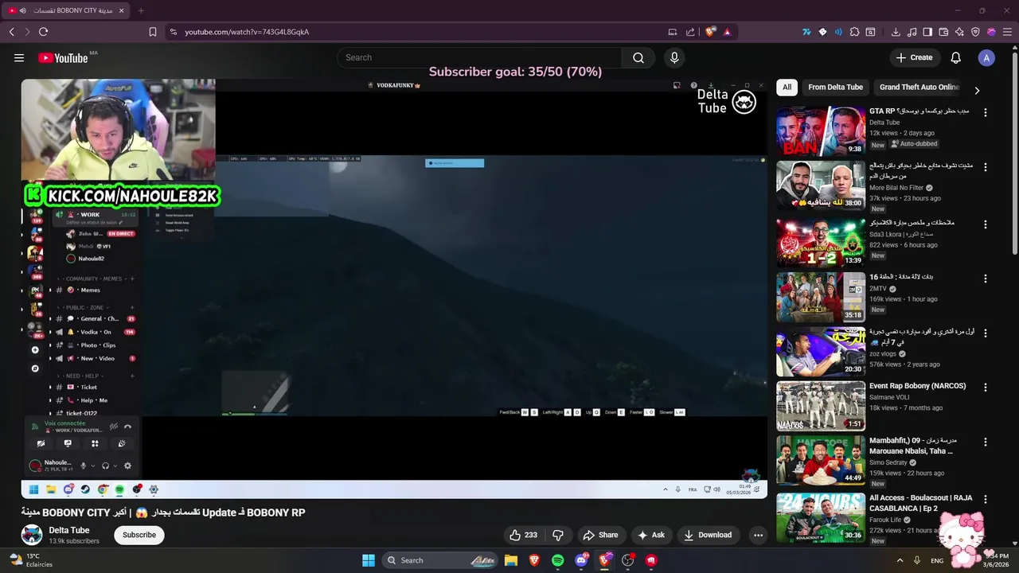Start voice search with the microphone
The image size is (1019, 573).
674,57
